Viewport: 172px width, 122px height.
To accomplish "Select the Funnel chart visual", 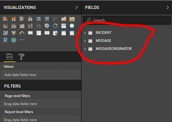I will [x=14, y=33].
